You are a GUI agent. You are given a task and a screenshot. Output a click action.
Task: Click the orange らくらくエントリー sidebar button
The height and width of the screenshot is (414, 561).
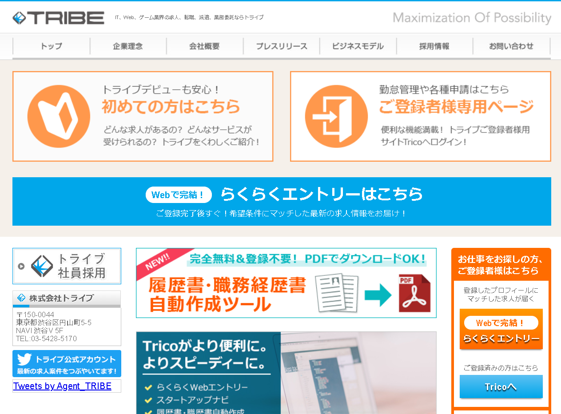pos(501,329)
